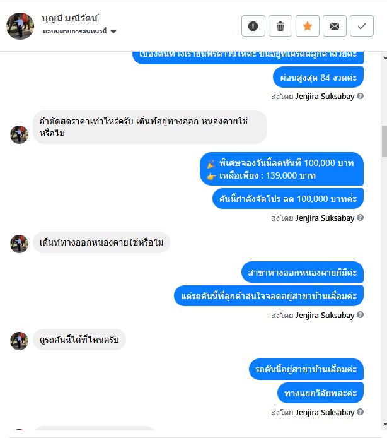Toggle the orange star follow-up icon
The height and width of the screenshot is (438, 387).
click(307, 26)
